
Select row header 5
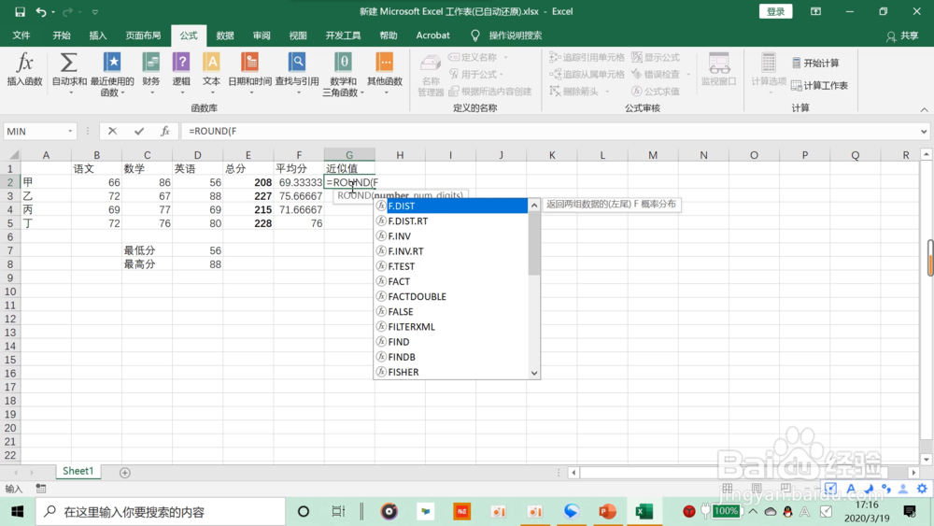point(10,223)
